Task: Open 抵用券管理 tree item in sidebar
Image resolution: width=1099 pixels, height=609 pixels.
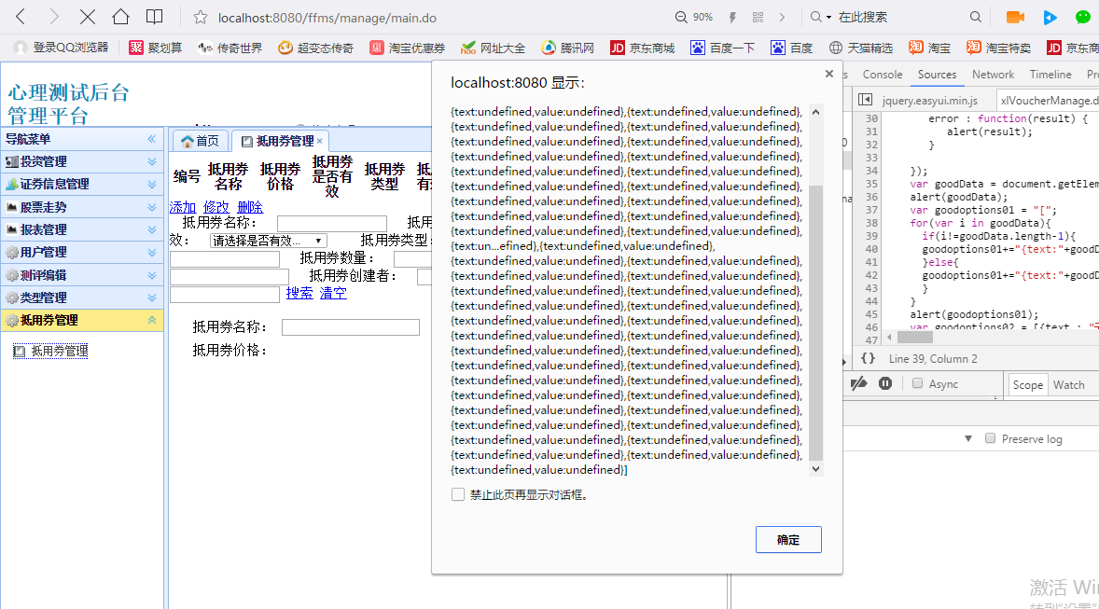Action: pos(51,351)
